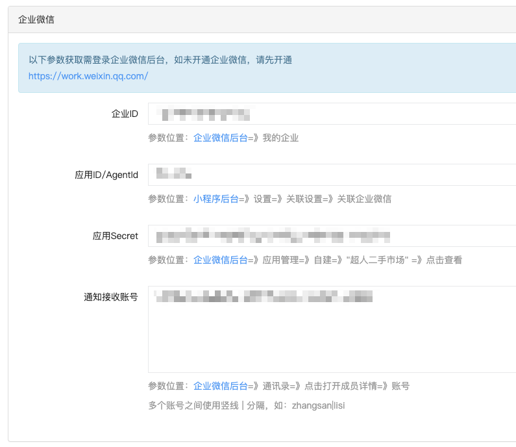The height and width of the screenshot is (447, 516).
Task: Click the 应用Secret input field
Action: (332, 236)
